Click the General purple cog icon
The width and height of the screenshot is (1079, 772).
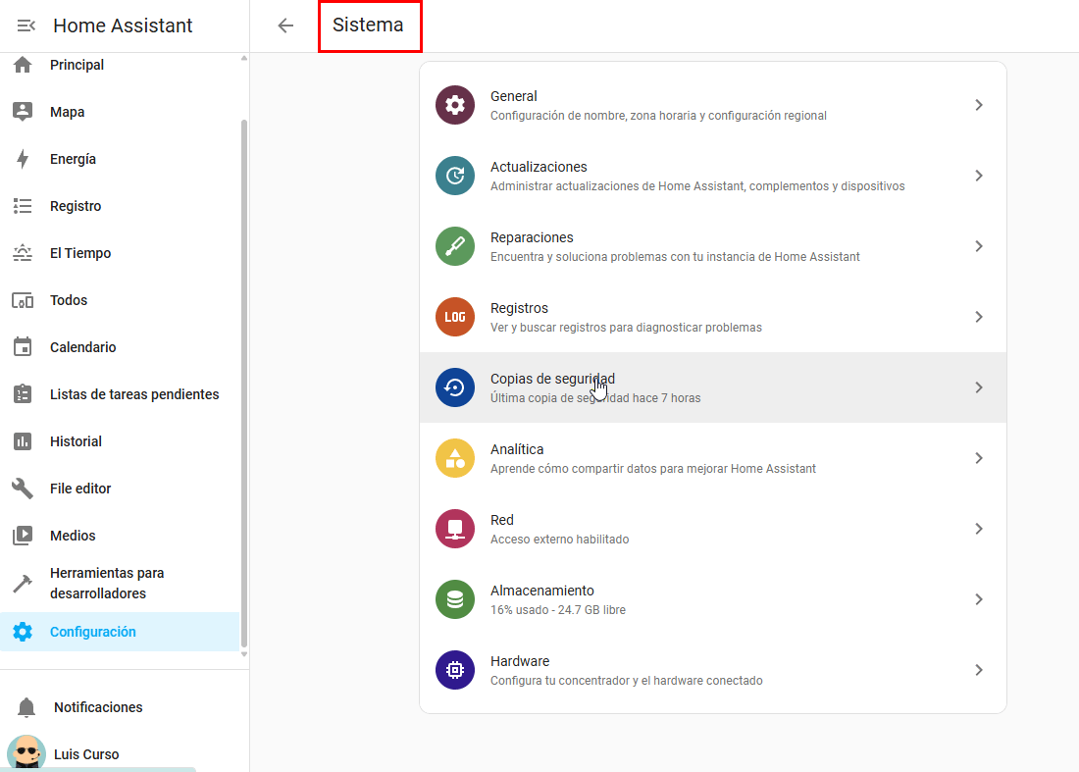[x=455, y=105]
